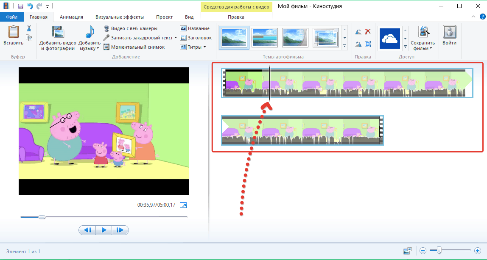Image resolution: width=487 pixels, height=260 pixels.
Task: Click the playhead line on the storyboard
Action: pos(270,83)
